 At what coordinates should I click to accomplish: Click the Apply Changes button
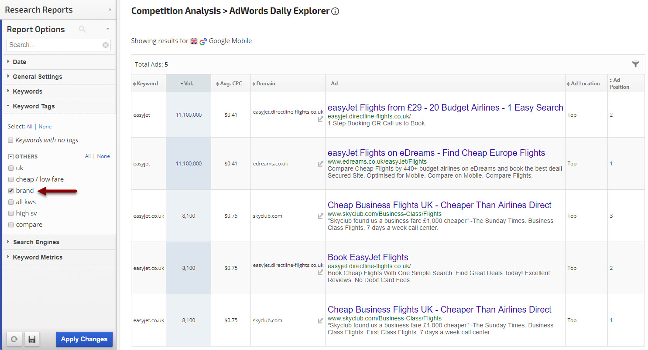[x=84, y=339]
